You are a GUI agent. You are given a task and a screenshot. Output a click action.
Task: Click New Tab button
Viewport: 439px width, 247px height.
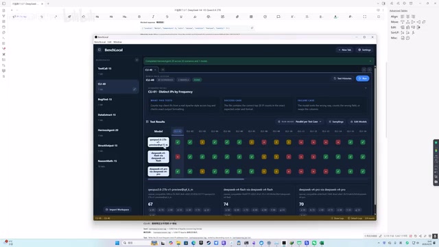click(x=344, y=50)
